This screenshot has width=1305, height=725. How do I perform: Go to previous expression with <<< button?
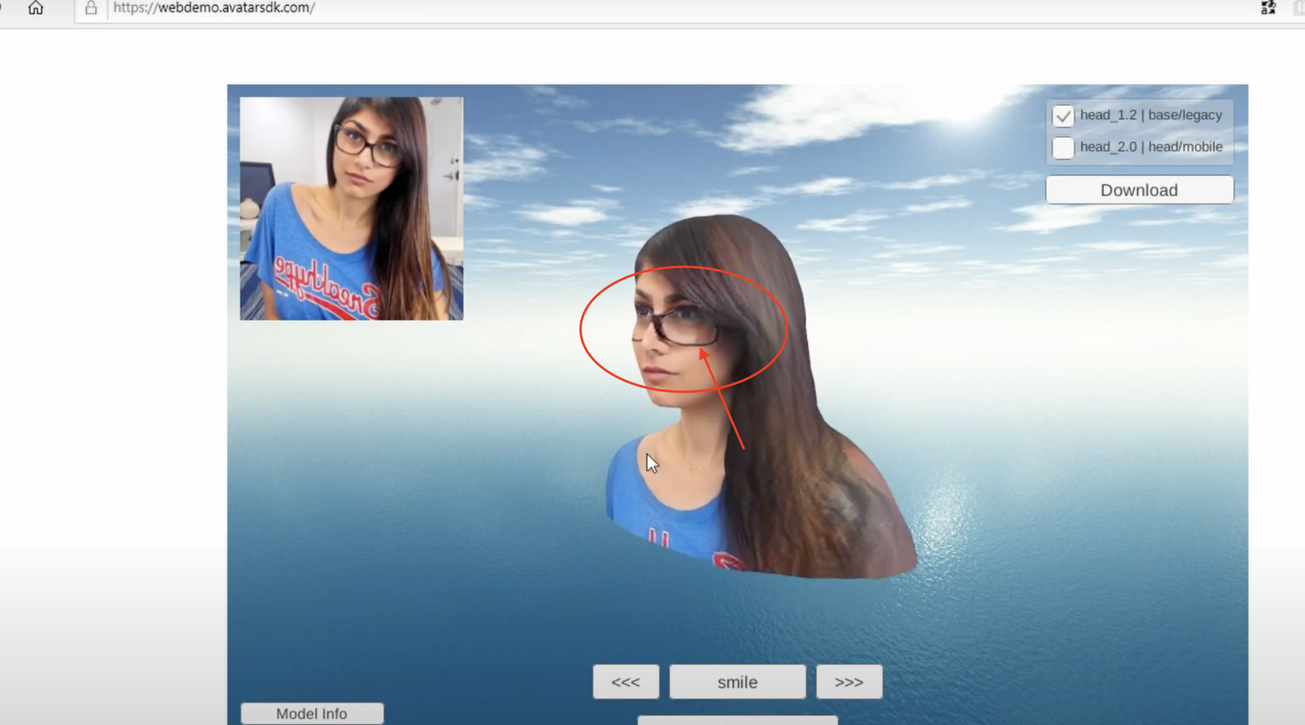pos(625,682)
